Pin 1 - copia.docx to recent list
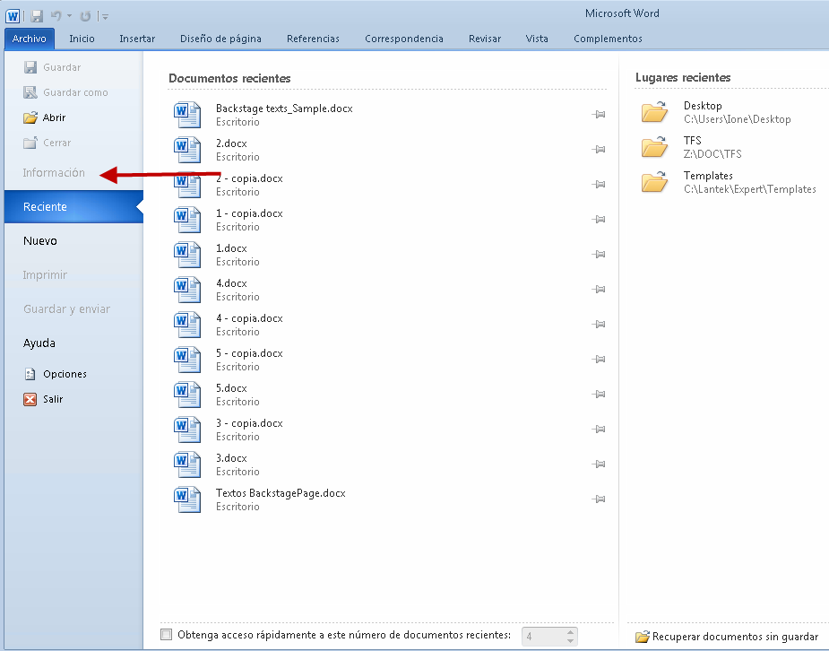The image size is (829, 651). pyautogui.click(x=599, y=219)
